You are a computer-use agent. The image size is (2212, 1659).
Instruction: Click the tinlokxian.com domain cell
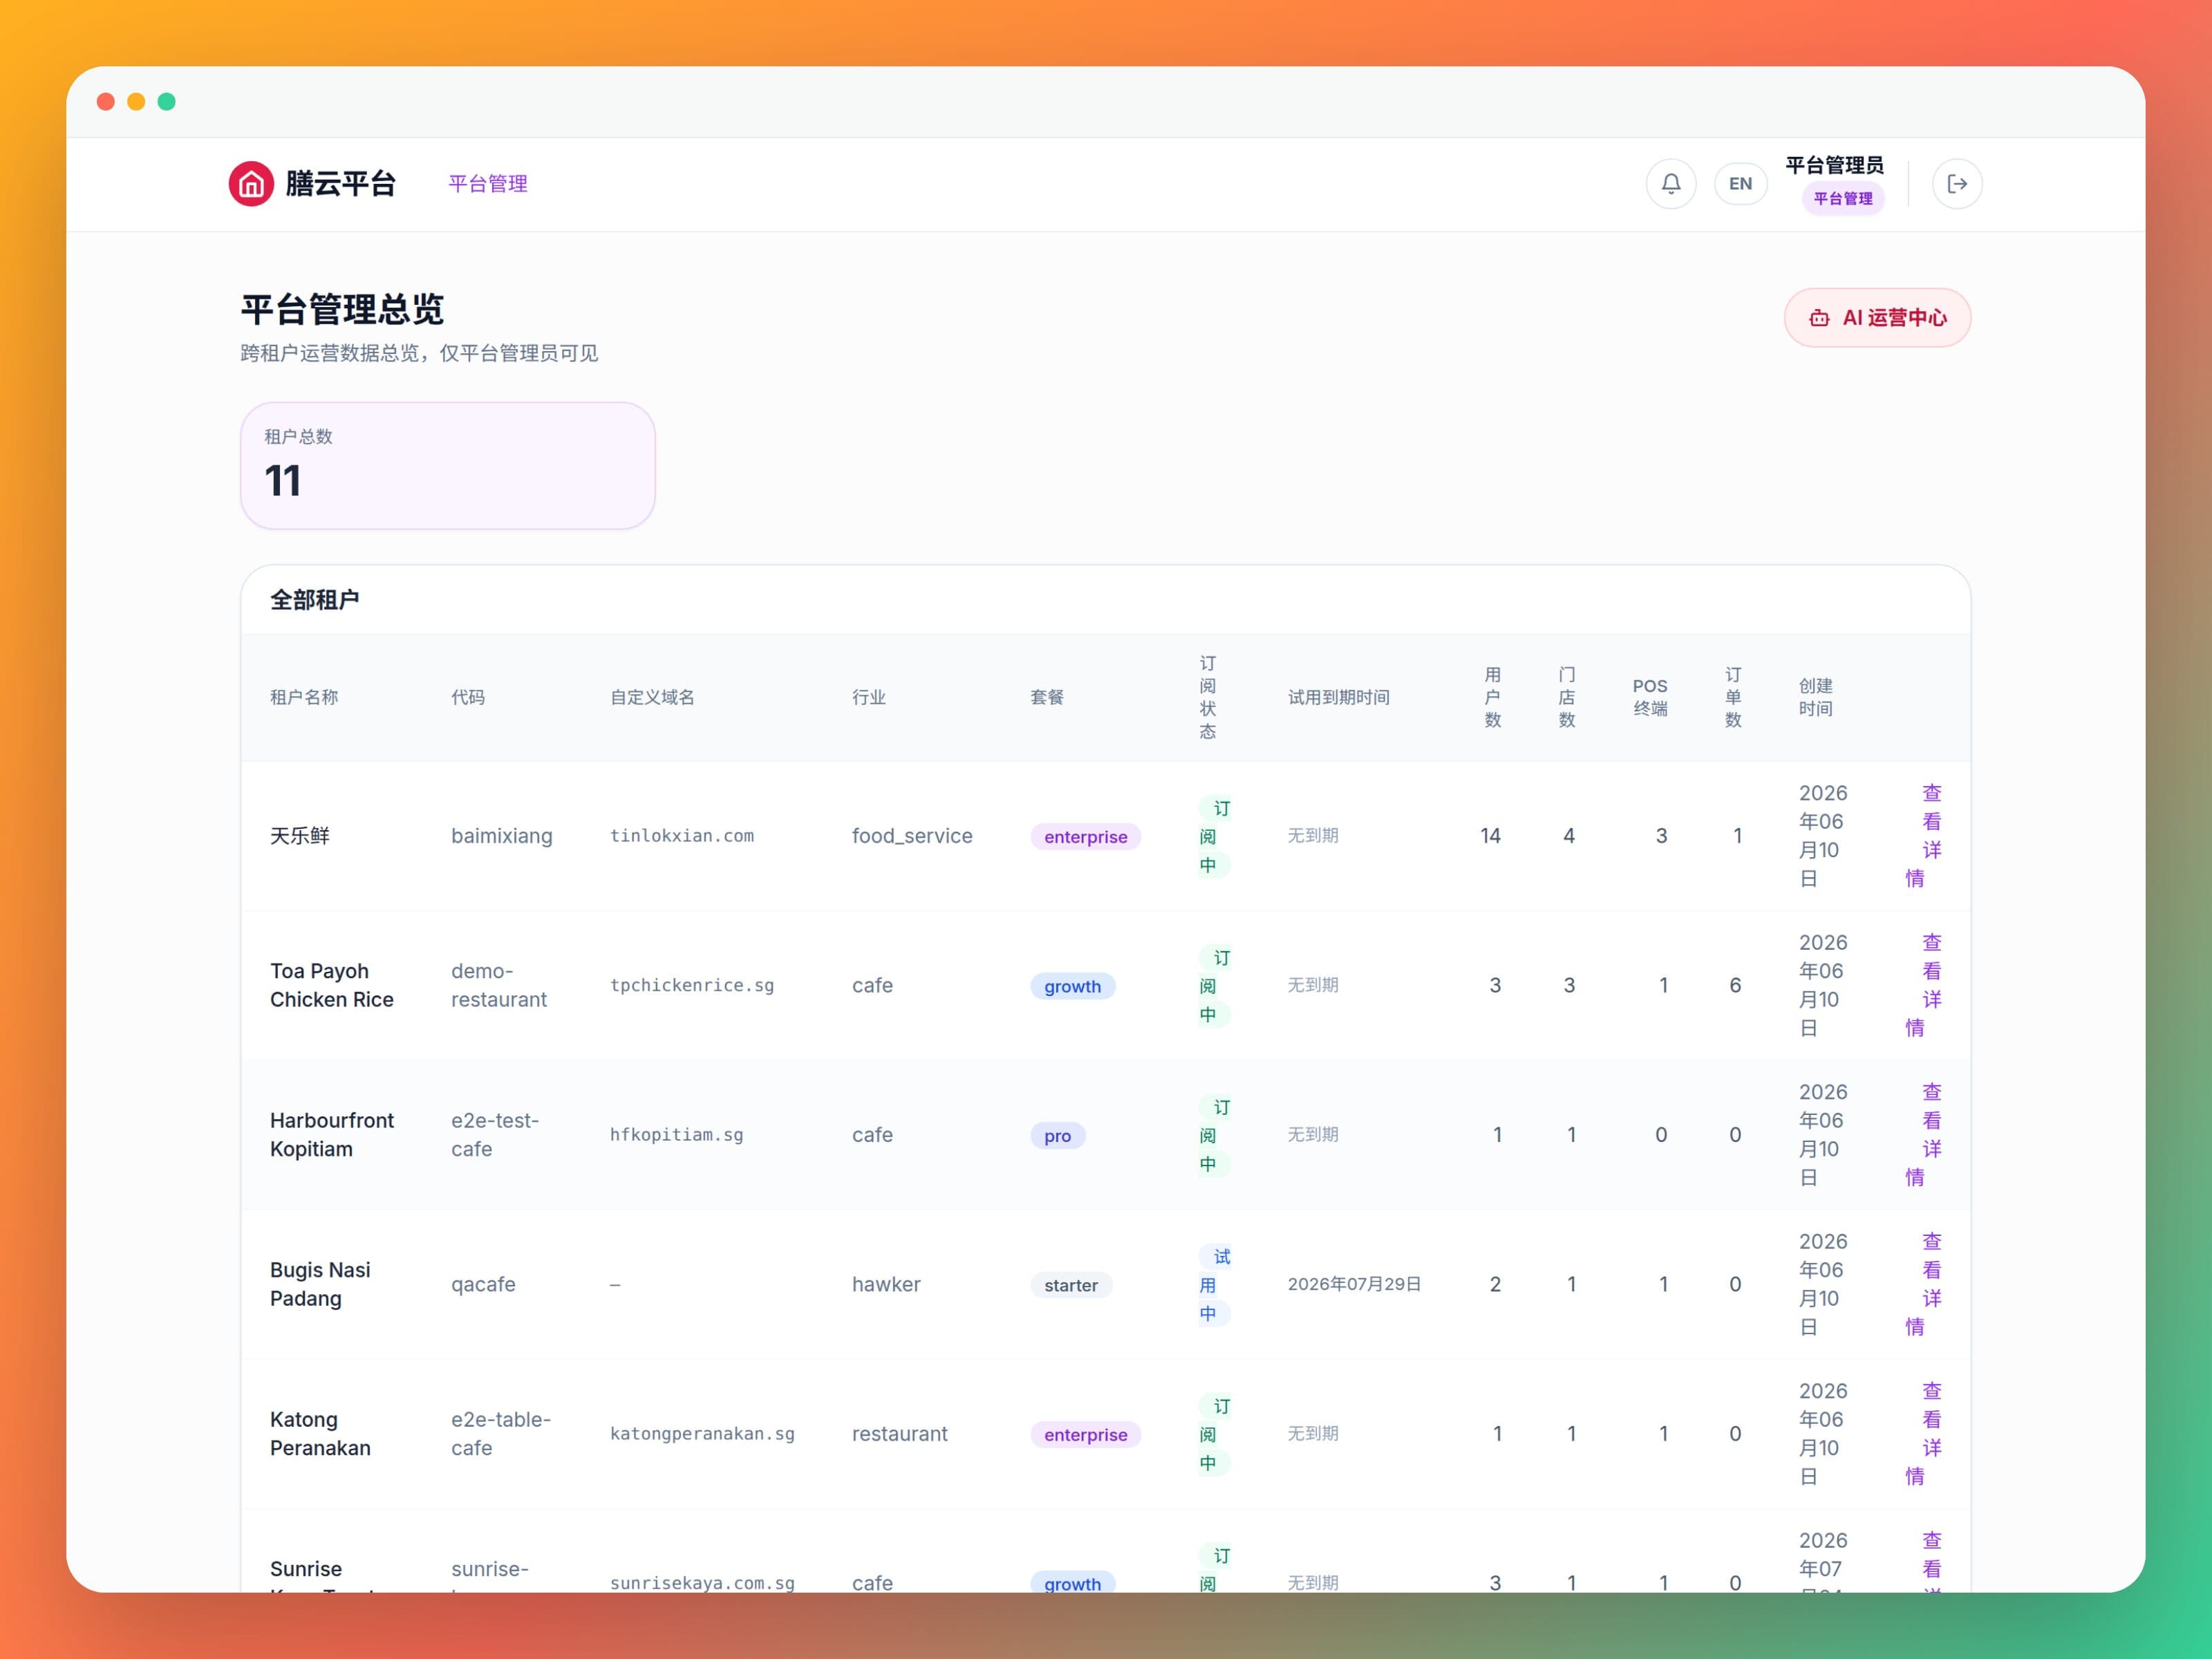pos(682,836)
